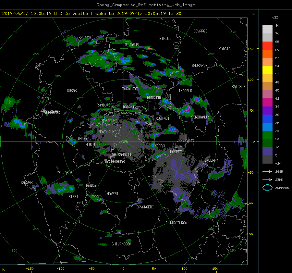Click the RAMDURG city label
This screenshot has width=292, height=273.
click(103, 105)
